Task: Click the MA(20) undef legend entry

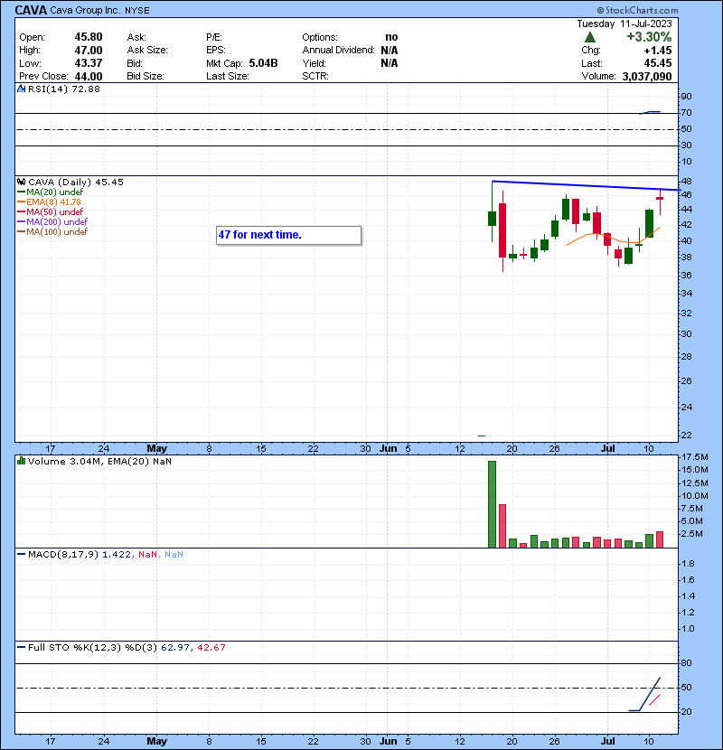Action: [x=51, y=192]
